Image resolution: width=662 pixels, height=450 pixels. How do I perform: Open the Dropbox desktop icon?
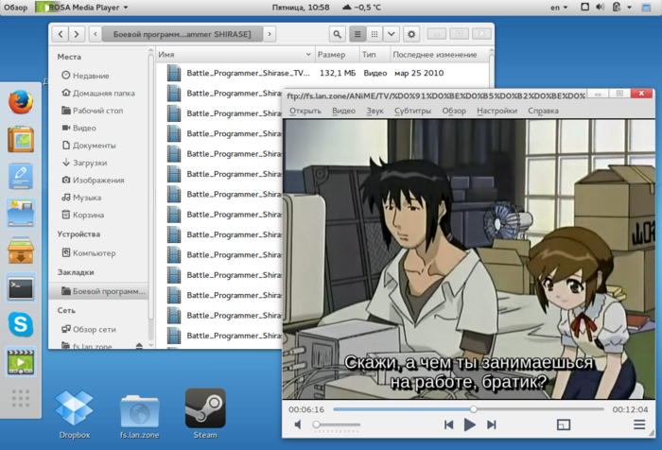tap(75, 413)
